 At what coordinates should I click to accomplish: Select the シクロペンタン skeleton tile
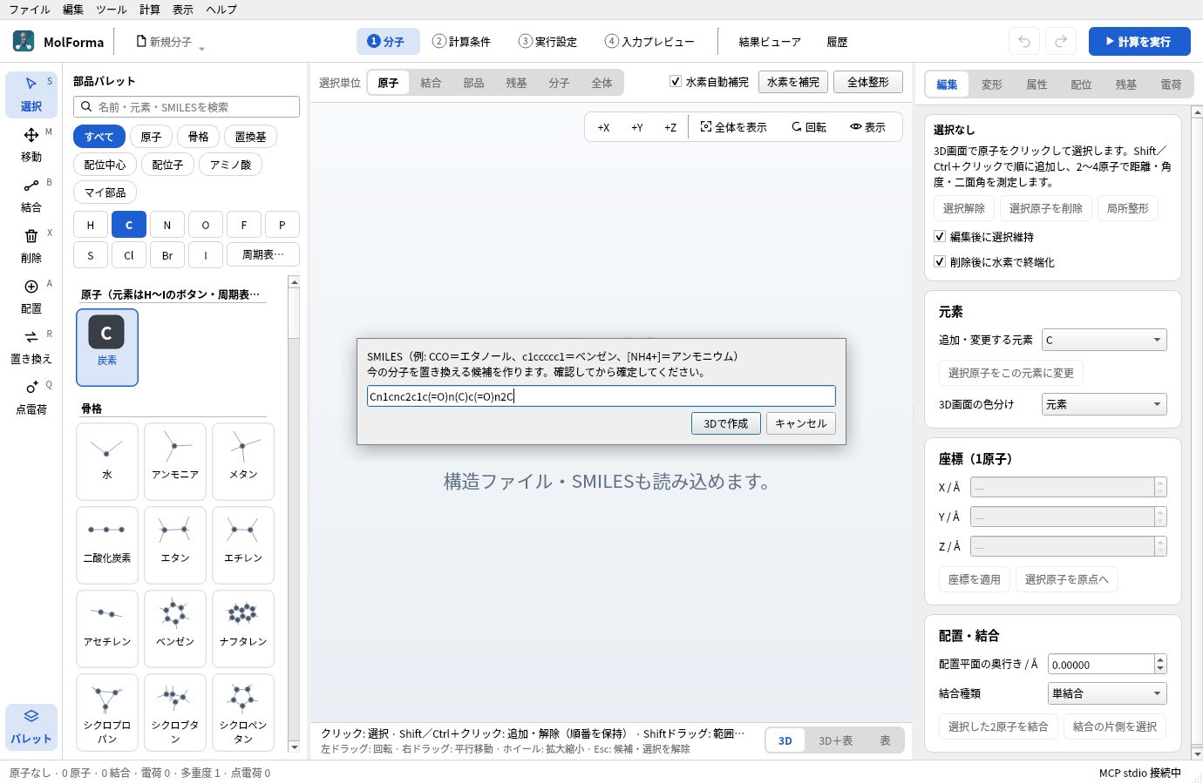click(x=243, y=712)
